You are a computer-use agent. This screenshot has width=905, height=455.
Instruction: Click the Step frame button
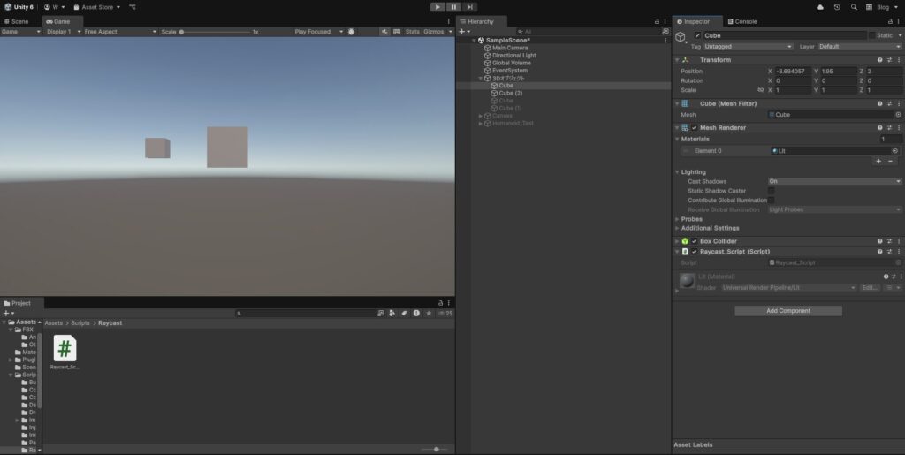pos(469,7)
